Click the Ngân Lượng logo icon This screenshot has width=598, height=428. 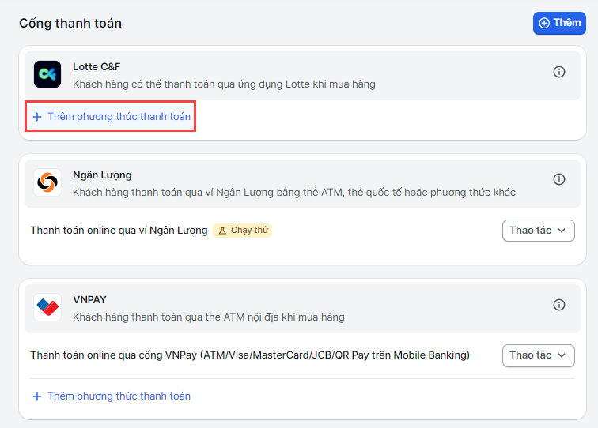tap(47, 182)
